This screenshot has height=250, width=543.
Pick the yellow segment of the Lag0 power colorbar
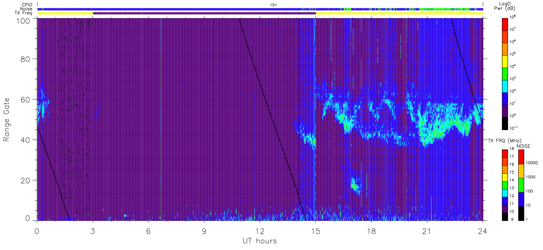pyautogui.click(x=505, y=60)
